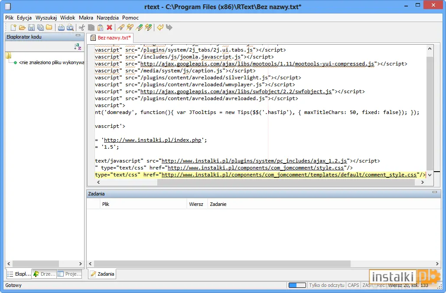Switch to the Proje... tab
The height and width of the screenshot is (293, 446).
click(x=69, y=274)
